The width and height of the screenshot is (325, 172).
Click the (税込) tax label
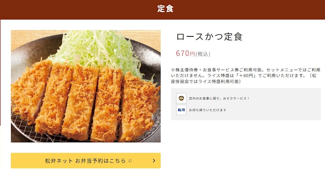(203, 54)
